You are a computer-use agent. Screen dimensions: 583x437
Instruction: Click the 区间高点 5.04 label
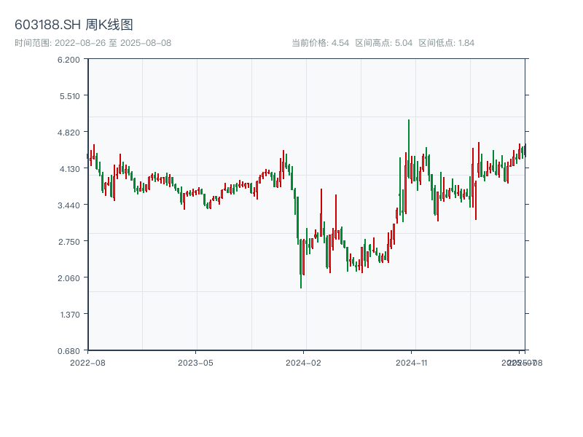(x=384, y=43)
